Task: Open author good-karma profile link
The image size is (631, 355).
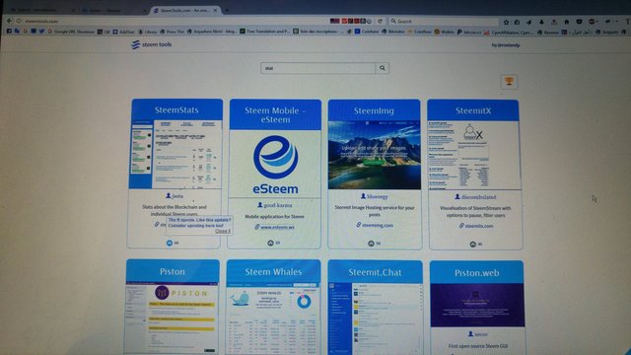Action: [x=275, y=205]
